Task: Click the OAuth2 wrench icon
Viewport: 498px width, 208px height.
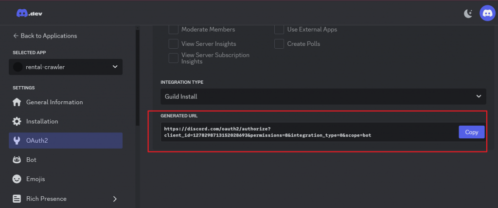Action: [x=17, y=141]
